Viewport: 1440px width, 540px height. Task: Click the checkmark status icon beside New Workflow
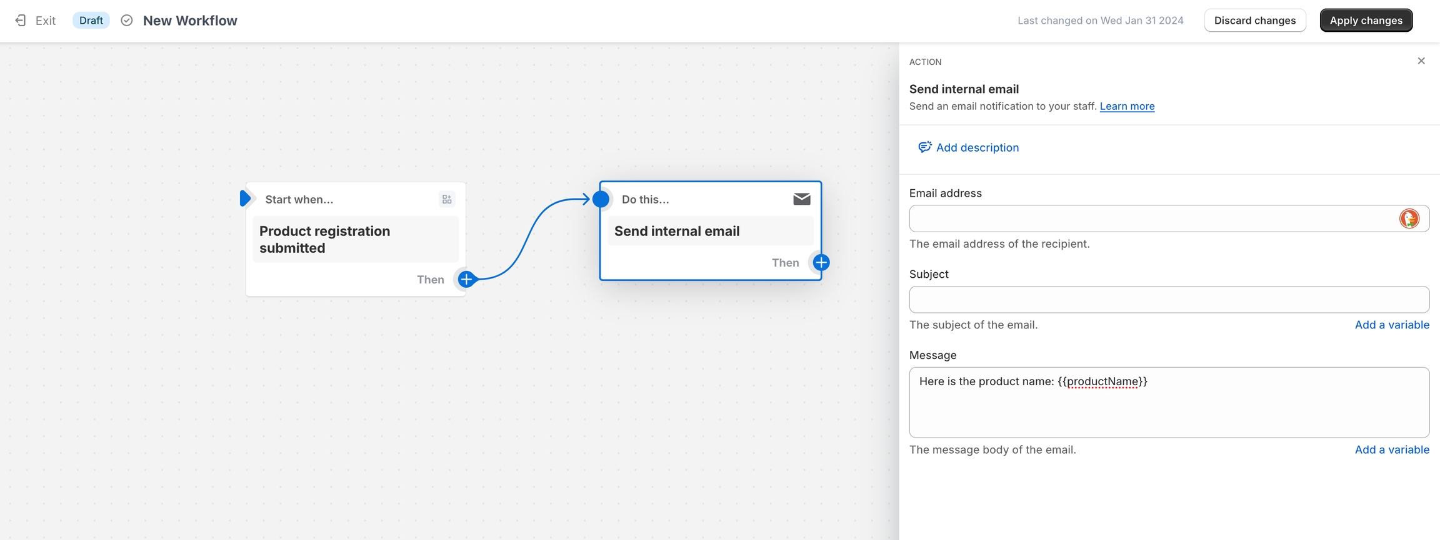pos(127,21)
